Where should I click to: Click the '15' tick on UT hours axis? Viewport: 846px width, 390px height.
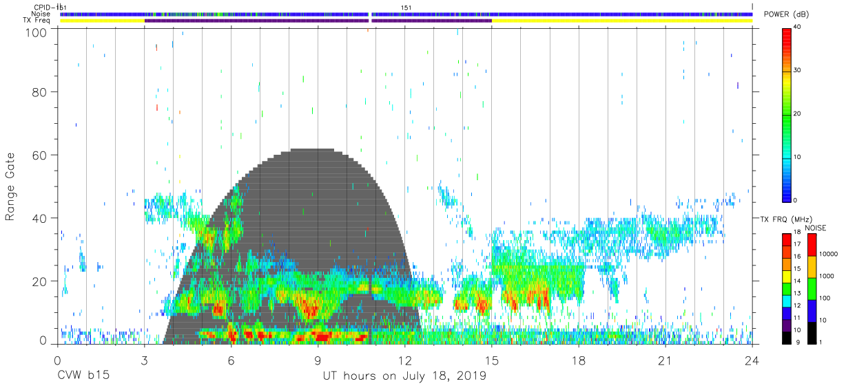(492, 361)
